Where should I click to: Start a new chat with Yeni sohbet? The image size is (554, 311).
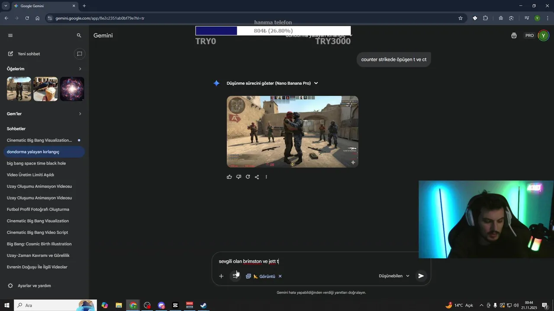click(29, 54)
